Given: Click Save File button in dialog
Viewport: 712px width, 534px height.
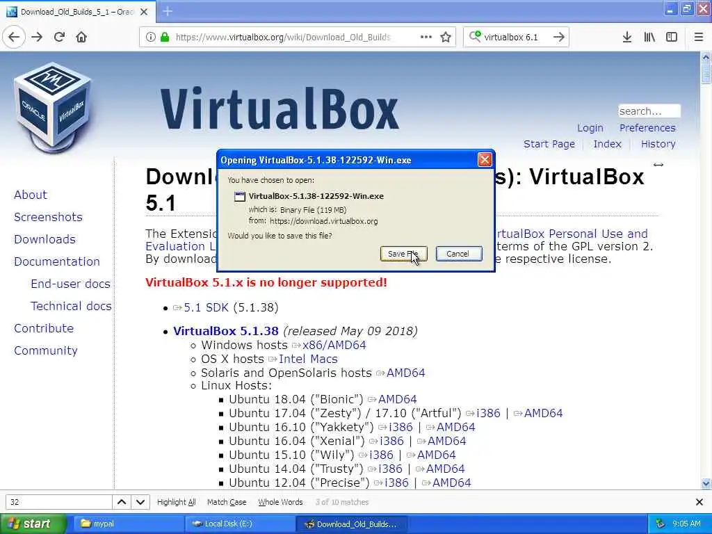Looking at the screenshot, I should tap(403, 254).
